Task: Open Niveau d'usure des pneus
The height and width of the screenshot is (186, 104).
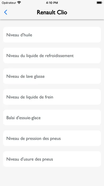Action: tap(52, 159)
